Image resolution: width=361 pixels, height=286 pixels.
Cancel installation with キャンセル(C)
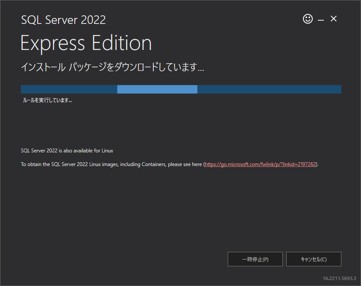coord(314,259)
